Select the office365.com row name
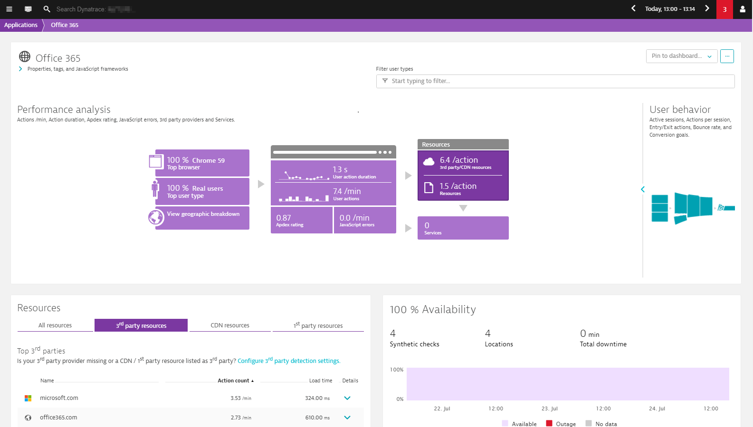Screen dimensions: 753x427 [x=58, y=418]
